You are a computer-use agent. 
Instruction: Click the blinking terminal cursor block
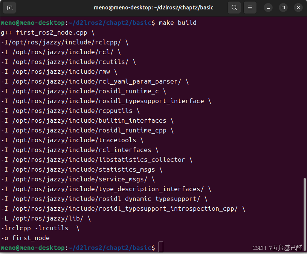(x=161, y=247)
